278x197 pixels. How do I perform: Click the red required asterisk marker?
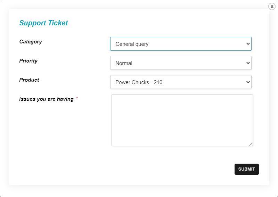point(77,98)
